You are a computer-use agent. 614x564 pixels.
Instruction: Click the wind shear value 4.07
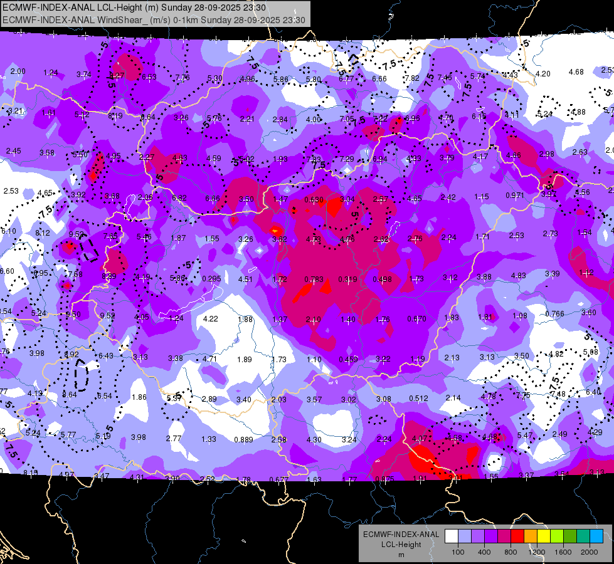coord(419,439)
